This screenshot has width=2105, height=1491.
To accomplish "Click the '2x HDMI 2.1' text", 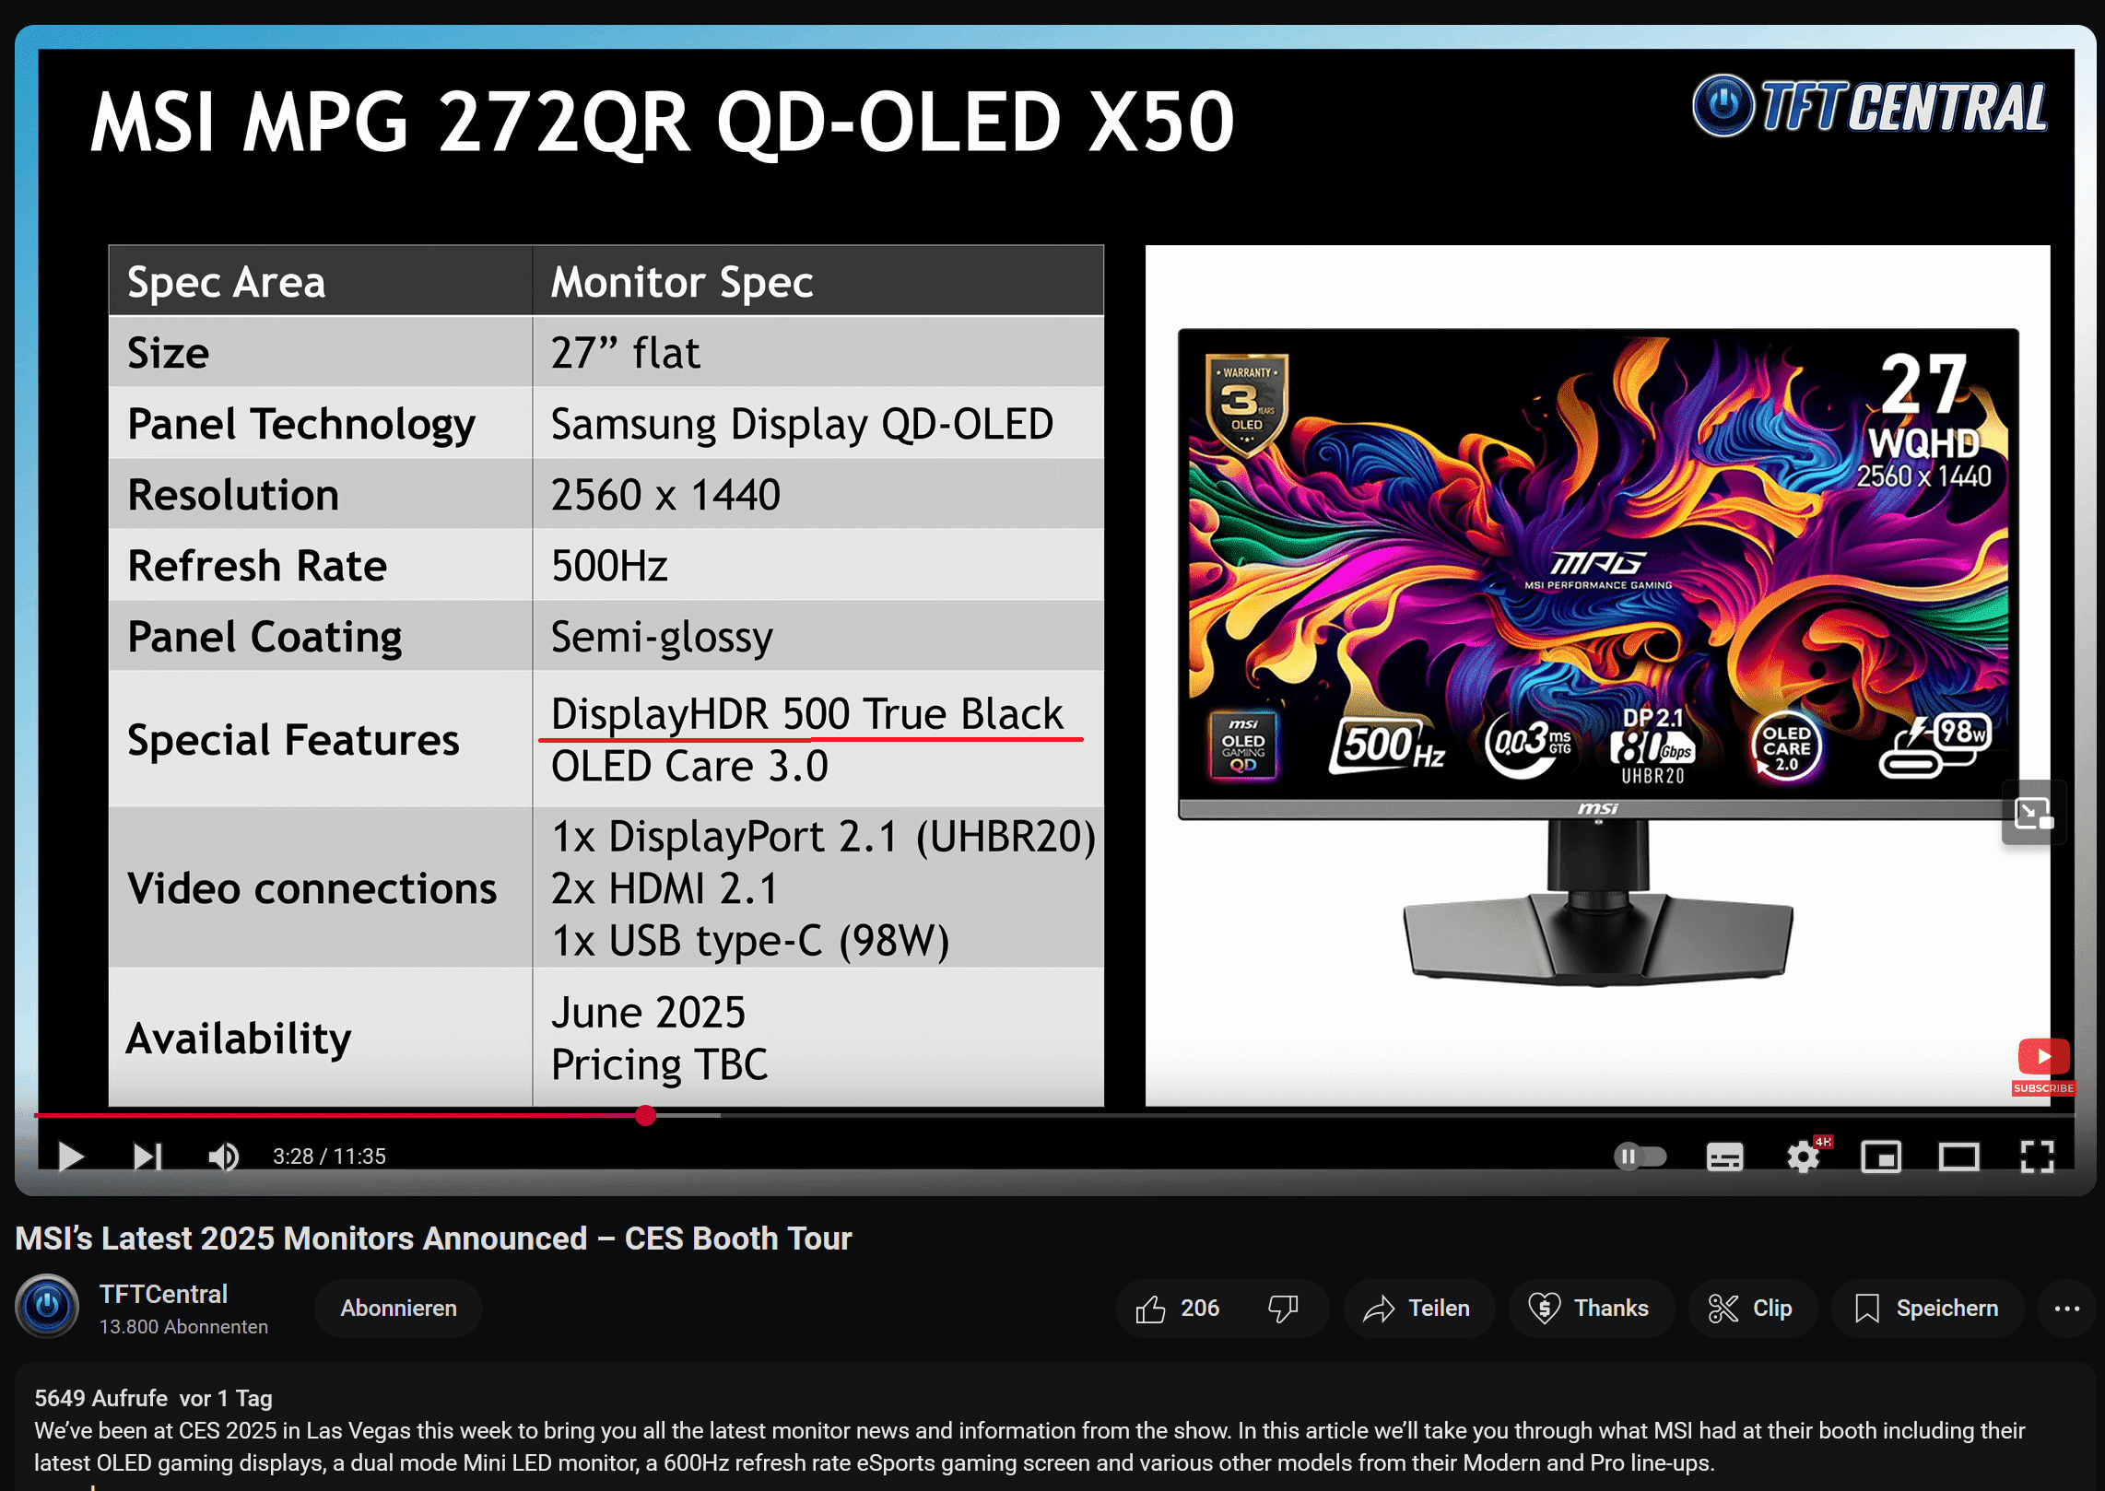I will (x=664, y=889).
